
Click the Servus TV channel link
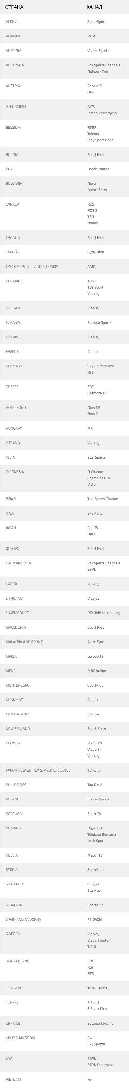point(95,86)
